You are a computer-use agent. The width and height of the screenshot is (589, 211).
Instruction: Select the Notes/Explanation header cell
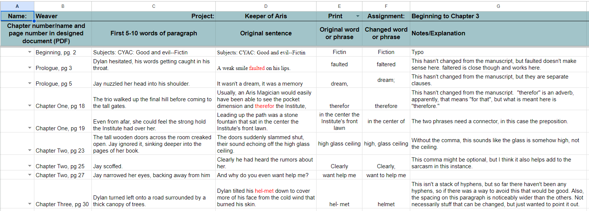[x=498, y=33]
